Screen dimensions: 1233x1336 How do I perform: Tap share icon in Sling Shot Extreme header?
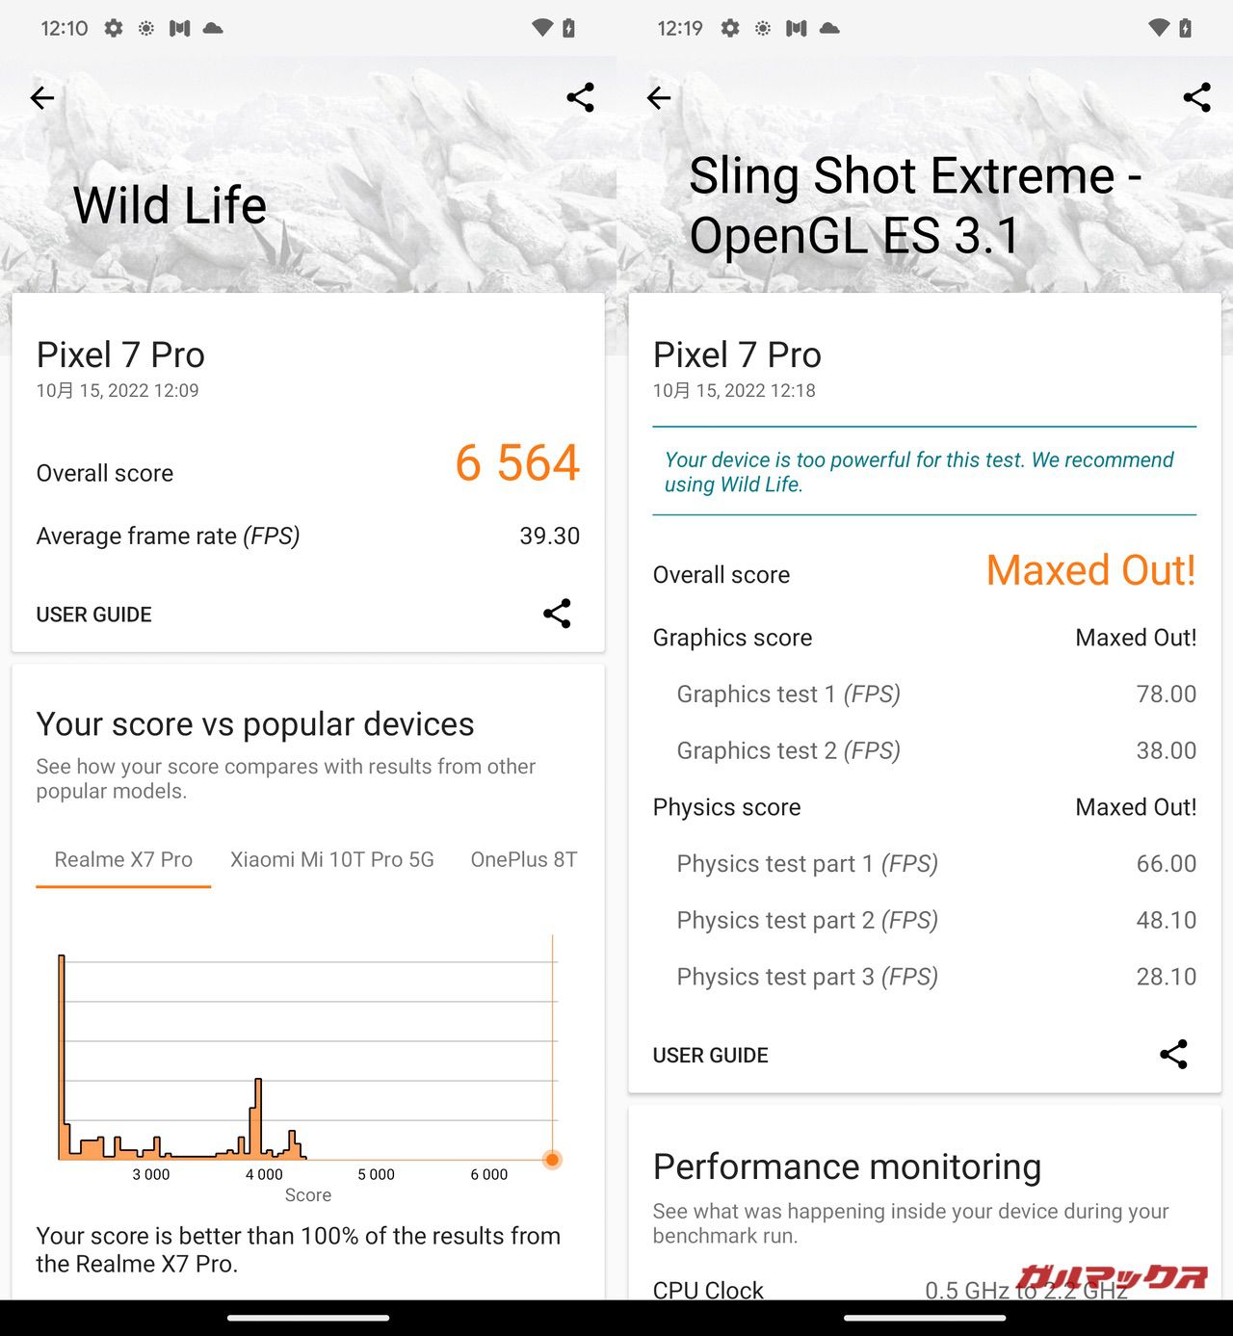[1196, 97]
